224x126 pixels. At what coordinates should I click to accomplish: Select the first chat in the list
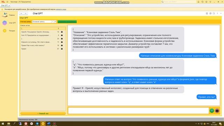43,28
